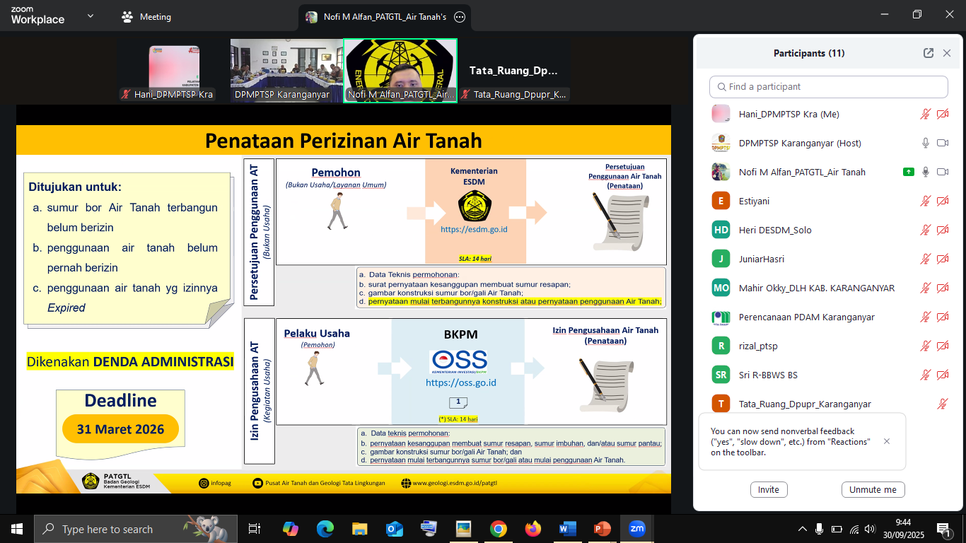
Task: Open more options on Nofi's shared screen tab
Action: pos(459,17)
